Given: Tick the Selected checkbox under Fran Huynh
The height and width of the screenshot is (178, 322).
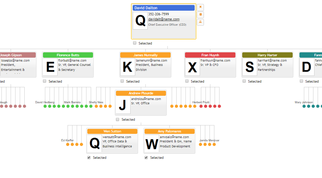Looking at the screenshot, I should click(x=187, y=81).
